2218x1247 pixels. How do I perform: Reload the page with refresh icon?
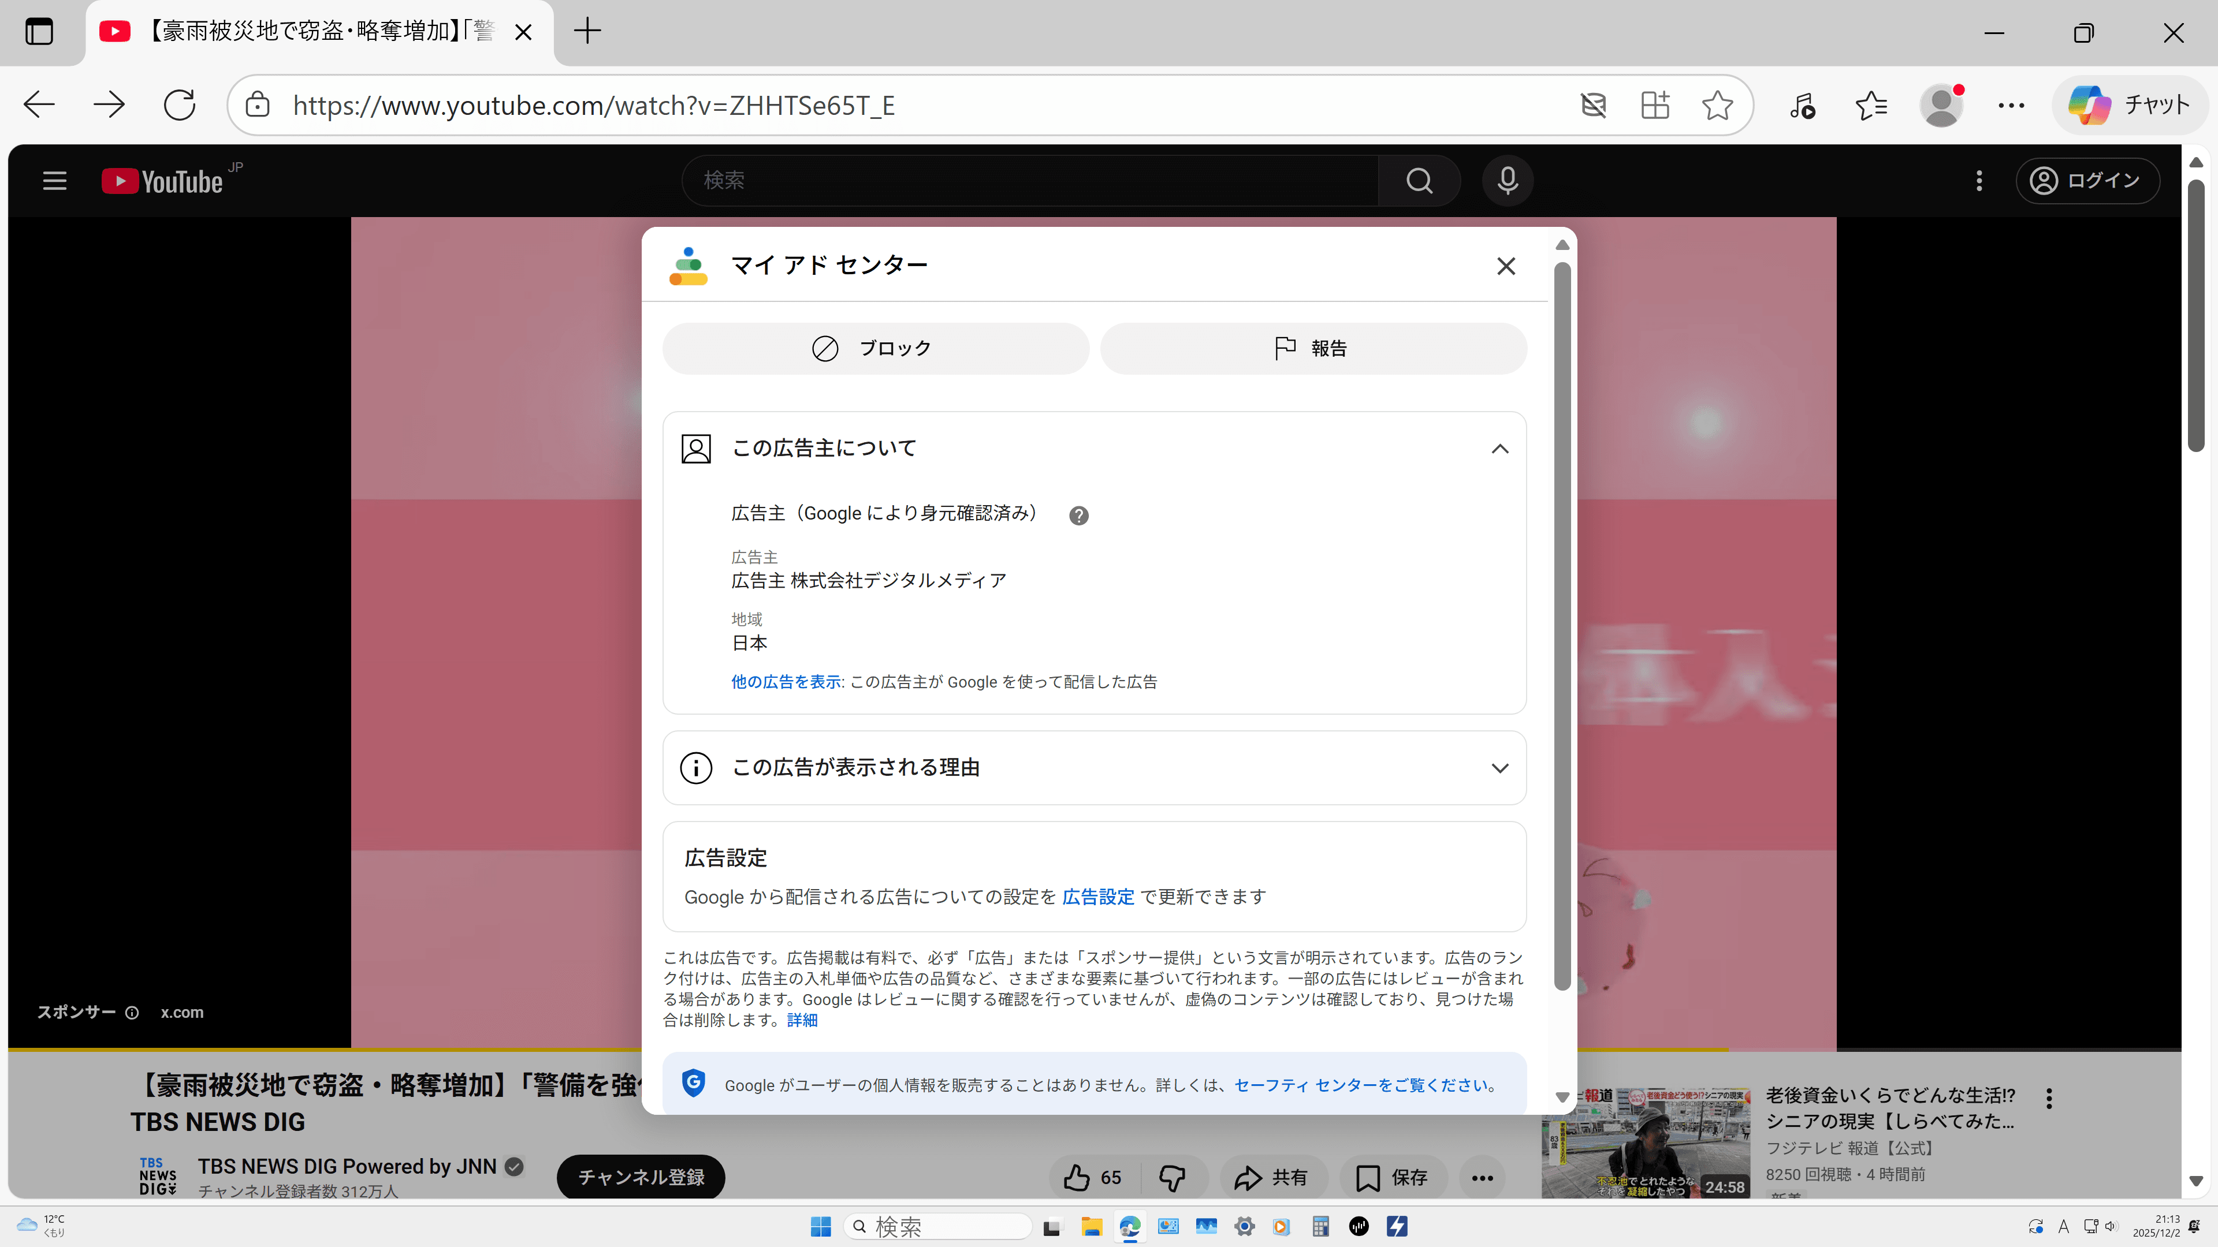(x=179, y=105)
